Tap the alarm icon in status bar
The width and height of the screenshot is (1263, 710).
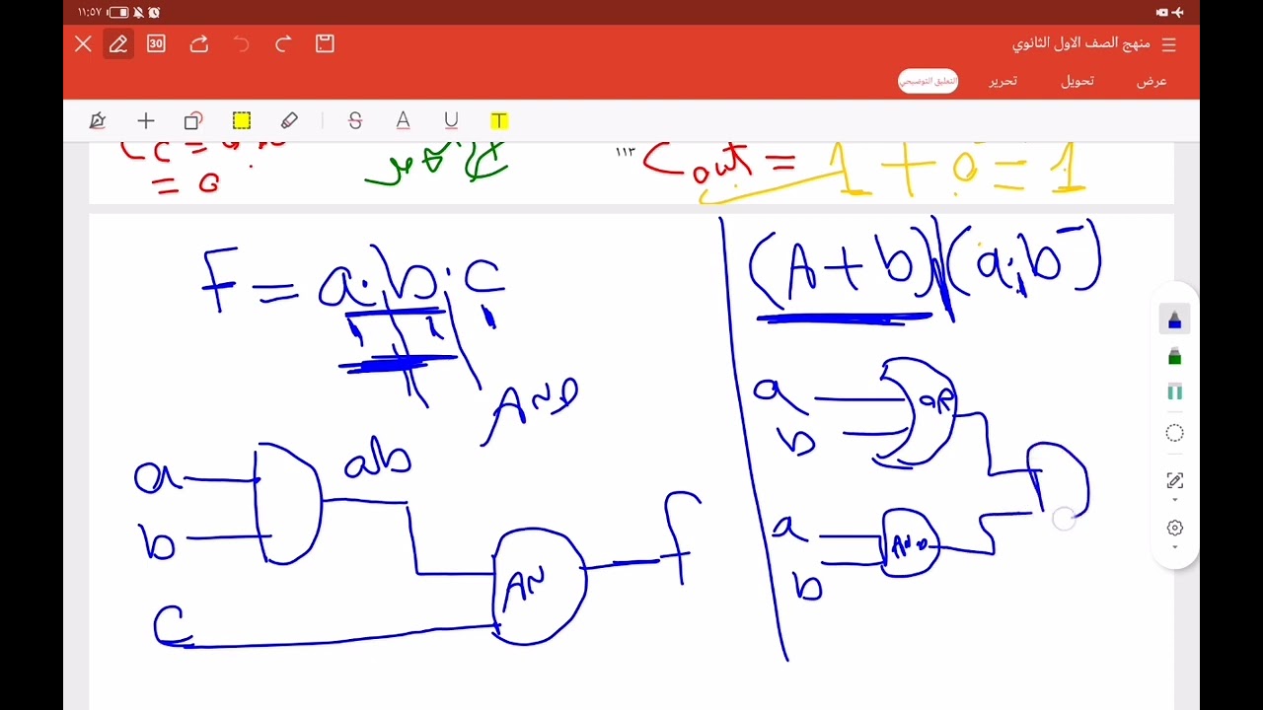pos(154,12)
